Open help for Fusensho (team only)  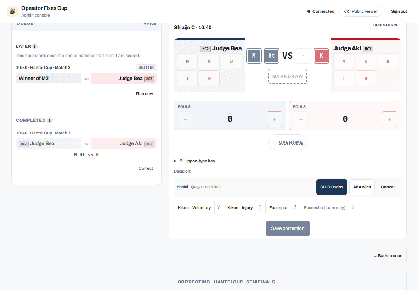[353, 207]
